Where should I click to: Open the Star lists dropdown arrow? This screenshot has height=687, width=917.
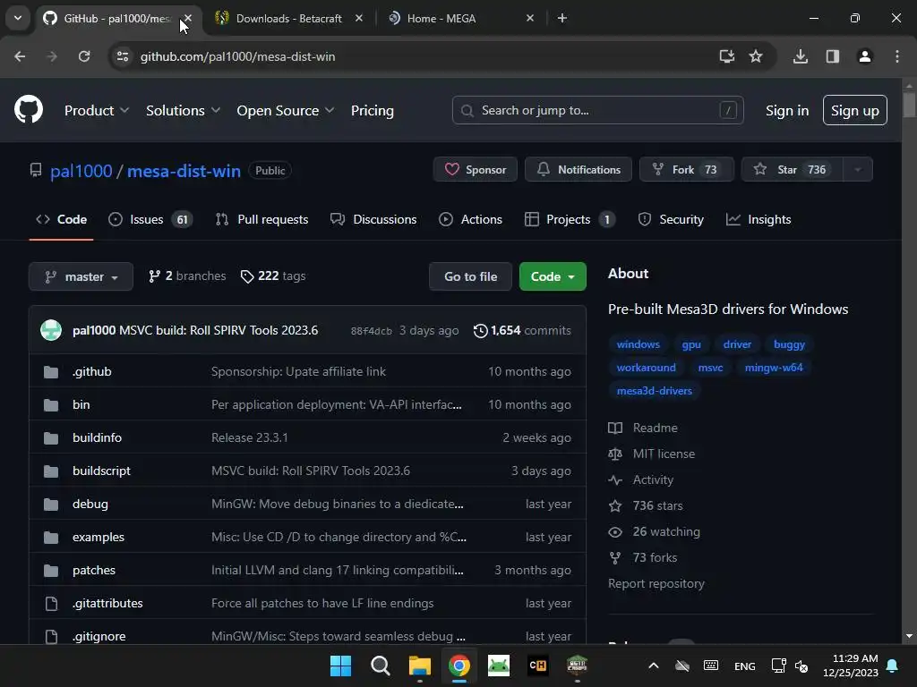pos(858,169)
